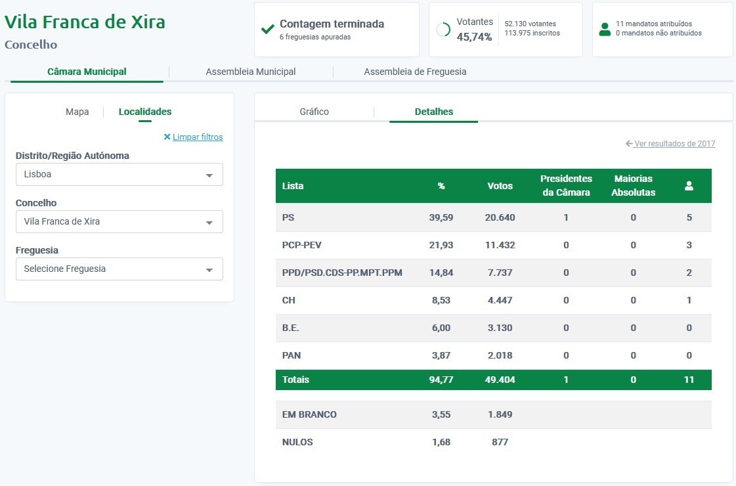The image size is (736, 486).
Task: Click the Maiorias Absolutas column header
Action: (633, 185)
